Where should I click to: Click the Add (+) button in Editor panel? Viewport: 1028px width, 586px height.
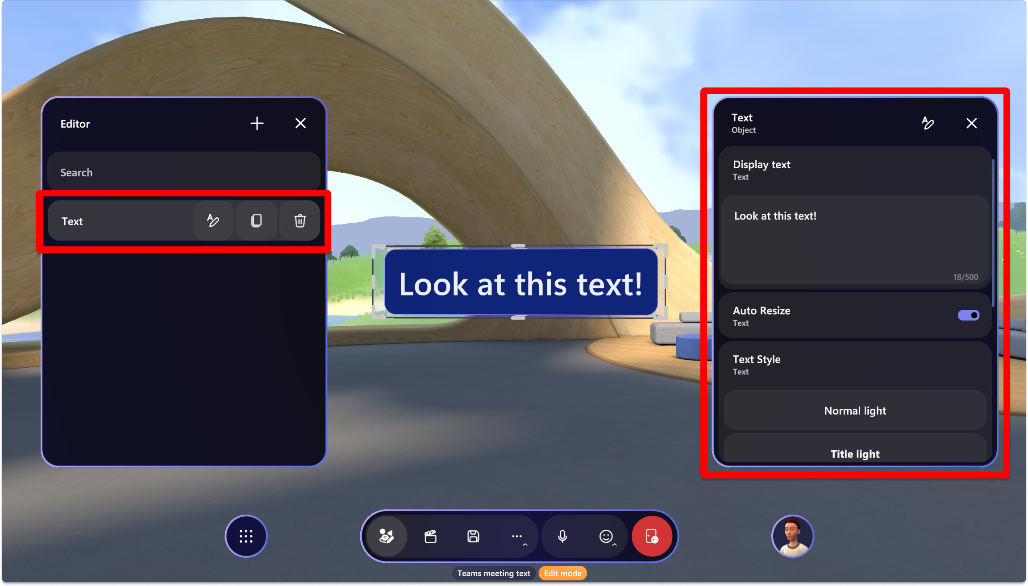point(257,124)
